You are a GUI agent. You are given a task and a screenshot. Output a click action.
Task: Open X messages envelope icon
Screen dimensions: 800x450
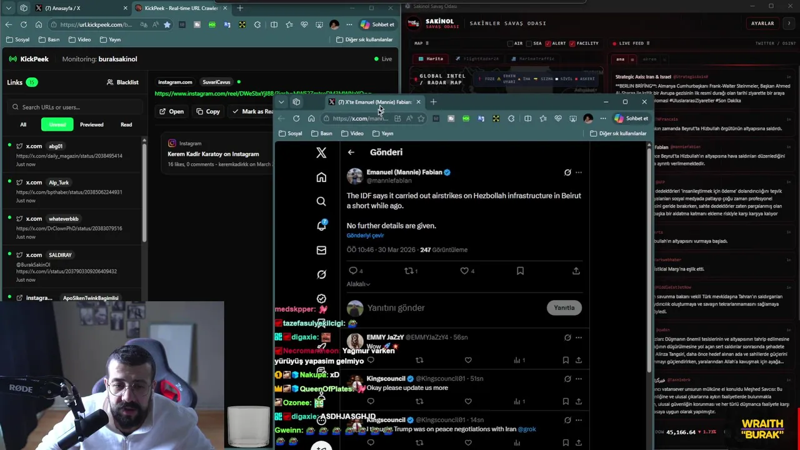[x=321, y=250]
